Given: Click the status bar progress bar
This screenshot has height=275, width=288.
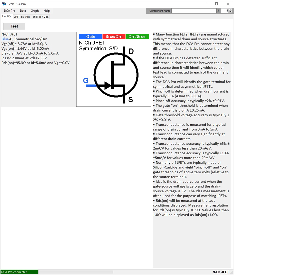Looking at the screenshot, I should pos(76,272).
